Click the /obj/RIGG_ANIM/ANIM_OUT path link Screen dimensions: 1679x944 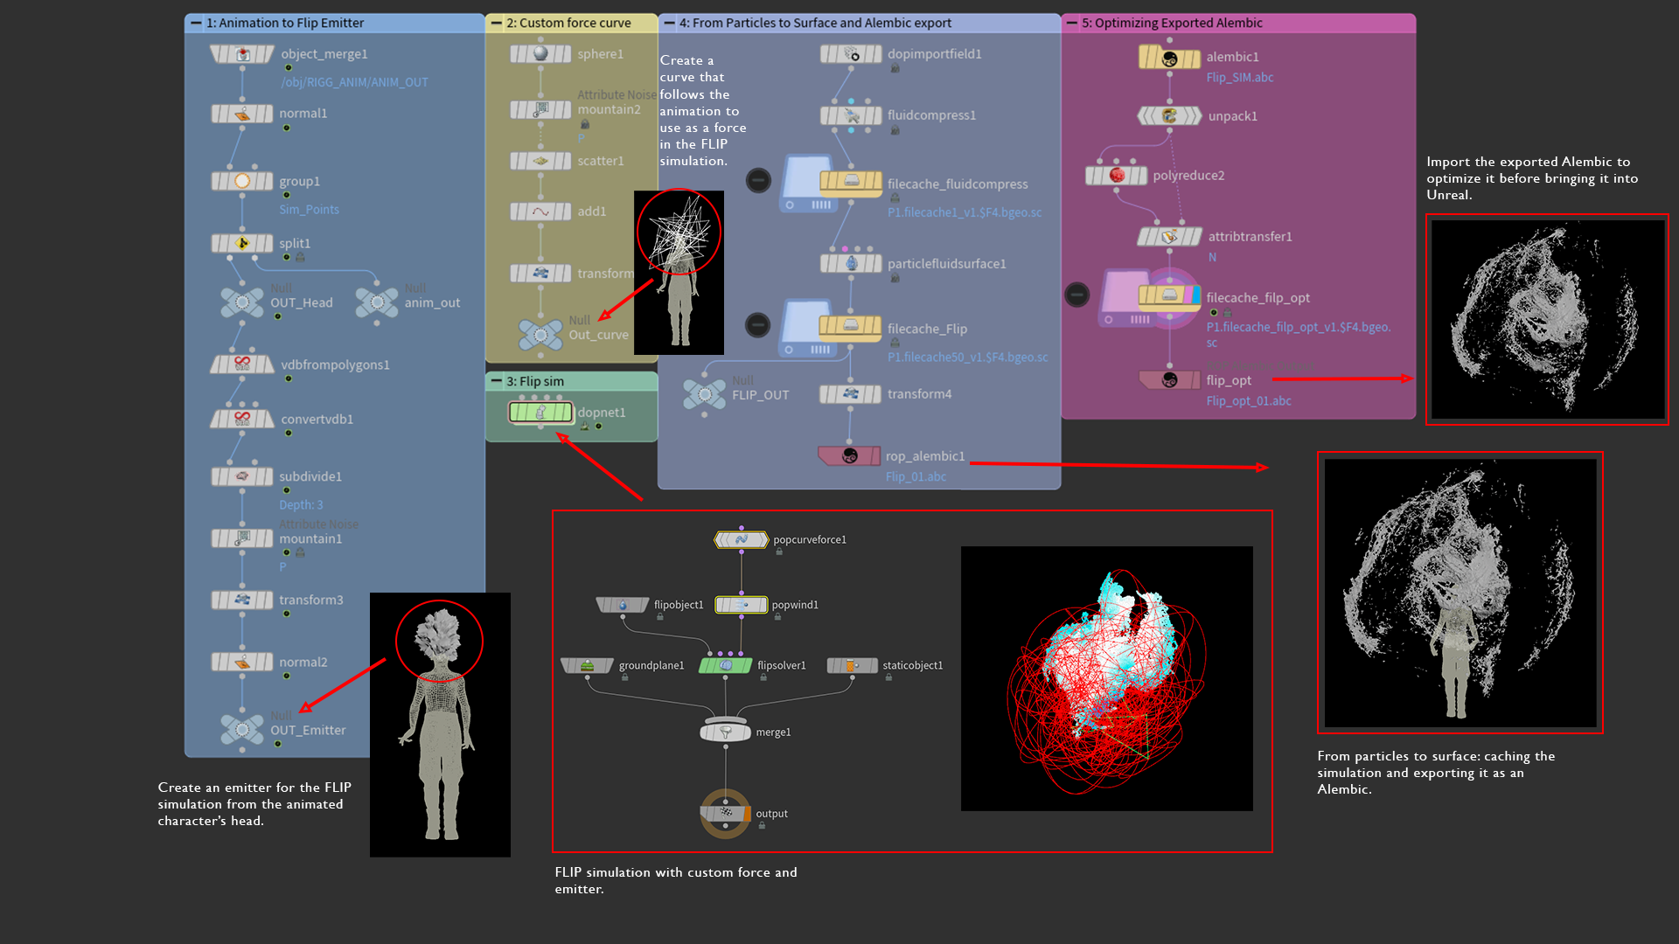(354, 82)
